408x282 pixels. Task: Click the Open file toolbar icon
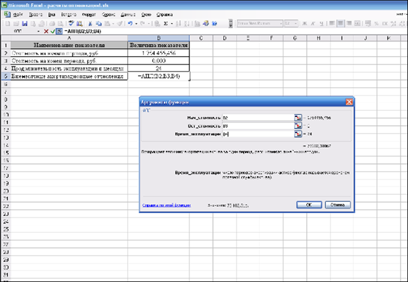16,24
